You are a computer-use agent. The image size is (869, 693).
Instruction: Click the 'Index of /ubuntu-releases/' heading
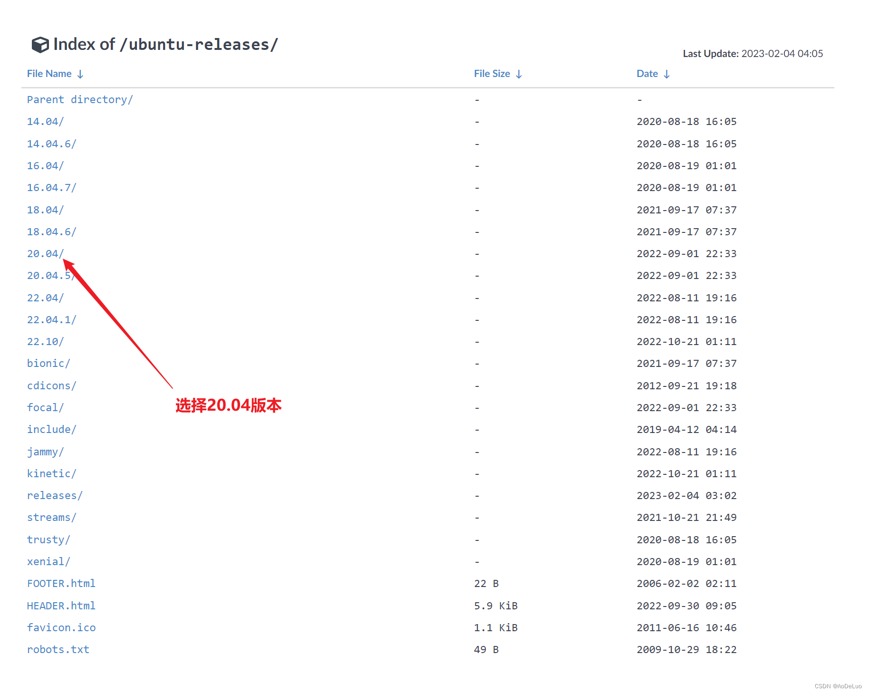point(165,45)
